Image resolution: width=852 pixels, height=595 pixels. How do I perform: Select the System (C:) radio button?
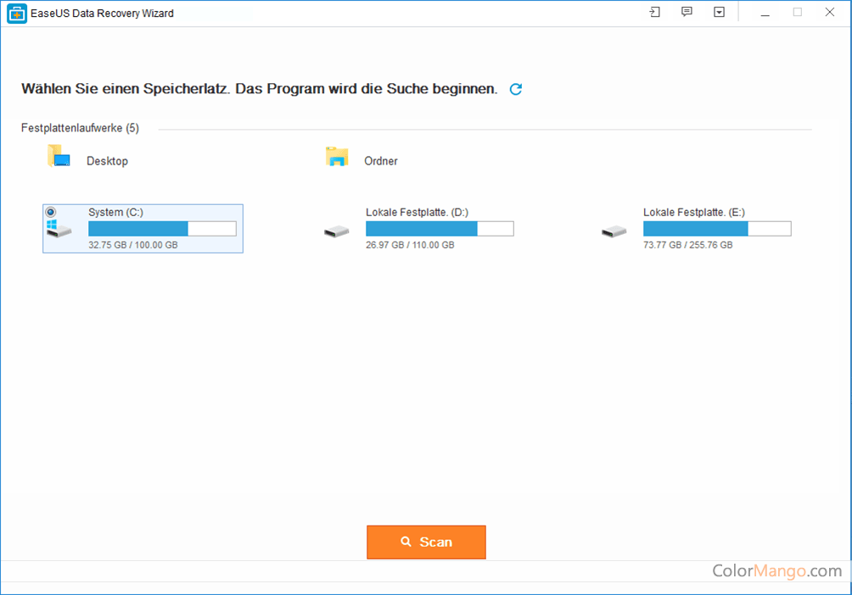[51, 212]
